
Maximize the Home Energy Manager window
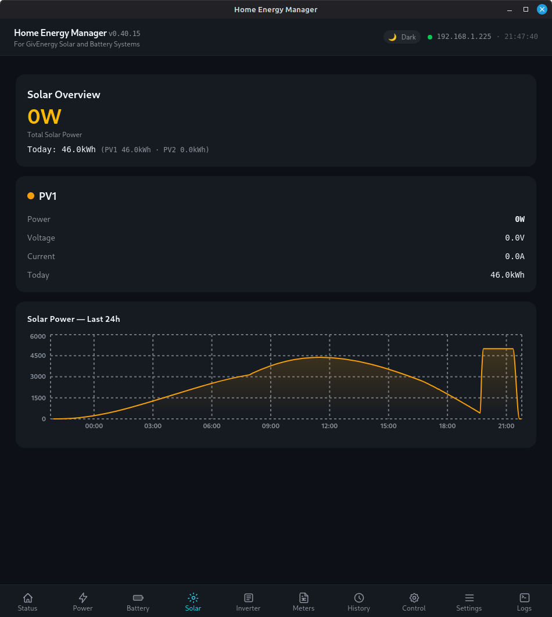click(526, 9)
